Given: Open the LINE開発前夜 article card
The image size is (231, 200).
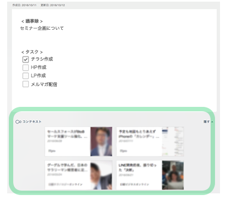Looking at the screenshot, I should click(150, 175).
